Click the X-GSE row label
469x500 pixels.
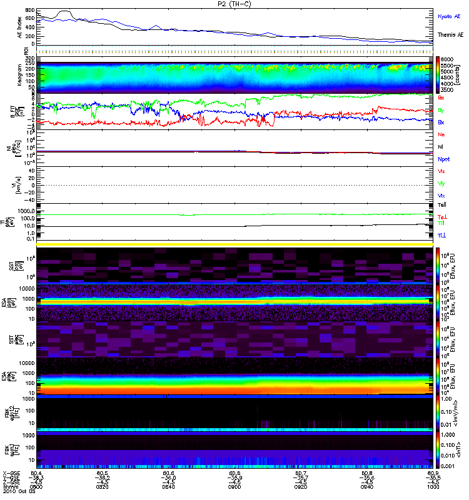[x=11, y=474]
